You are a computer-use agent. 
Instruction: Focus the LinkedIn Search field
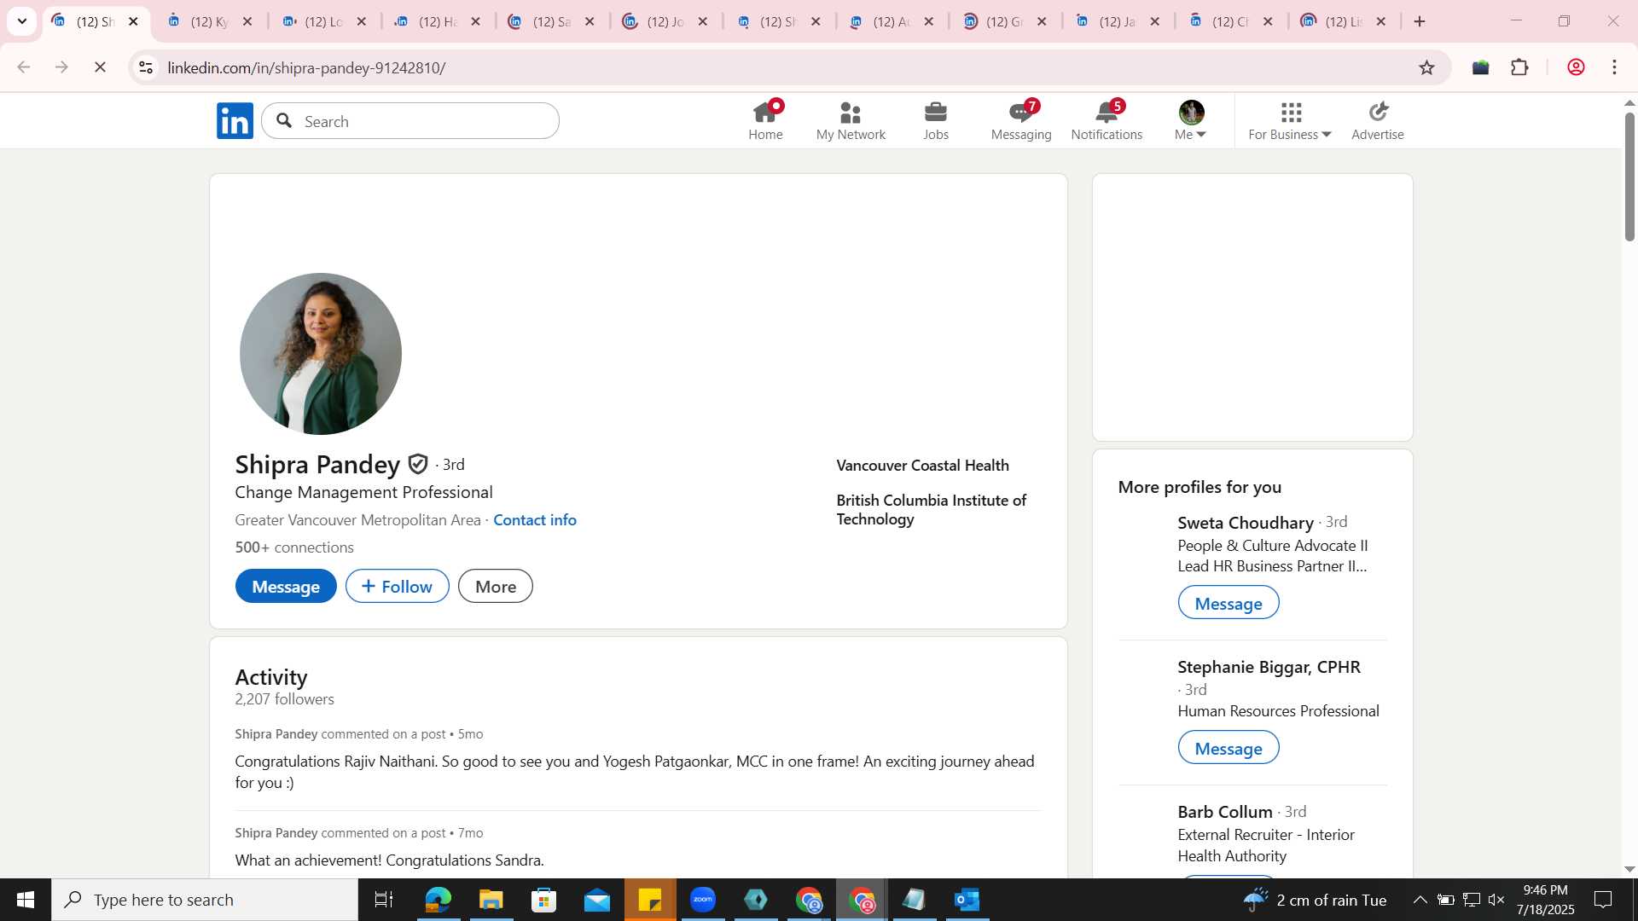pyautogui.click(x=410, y=121)
